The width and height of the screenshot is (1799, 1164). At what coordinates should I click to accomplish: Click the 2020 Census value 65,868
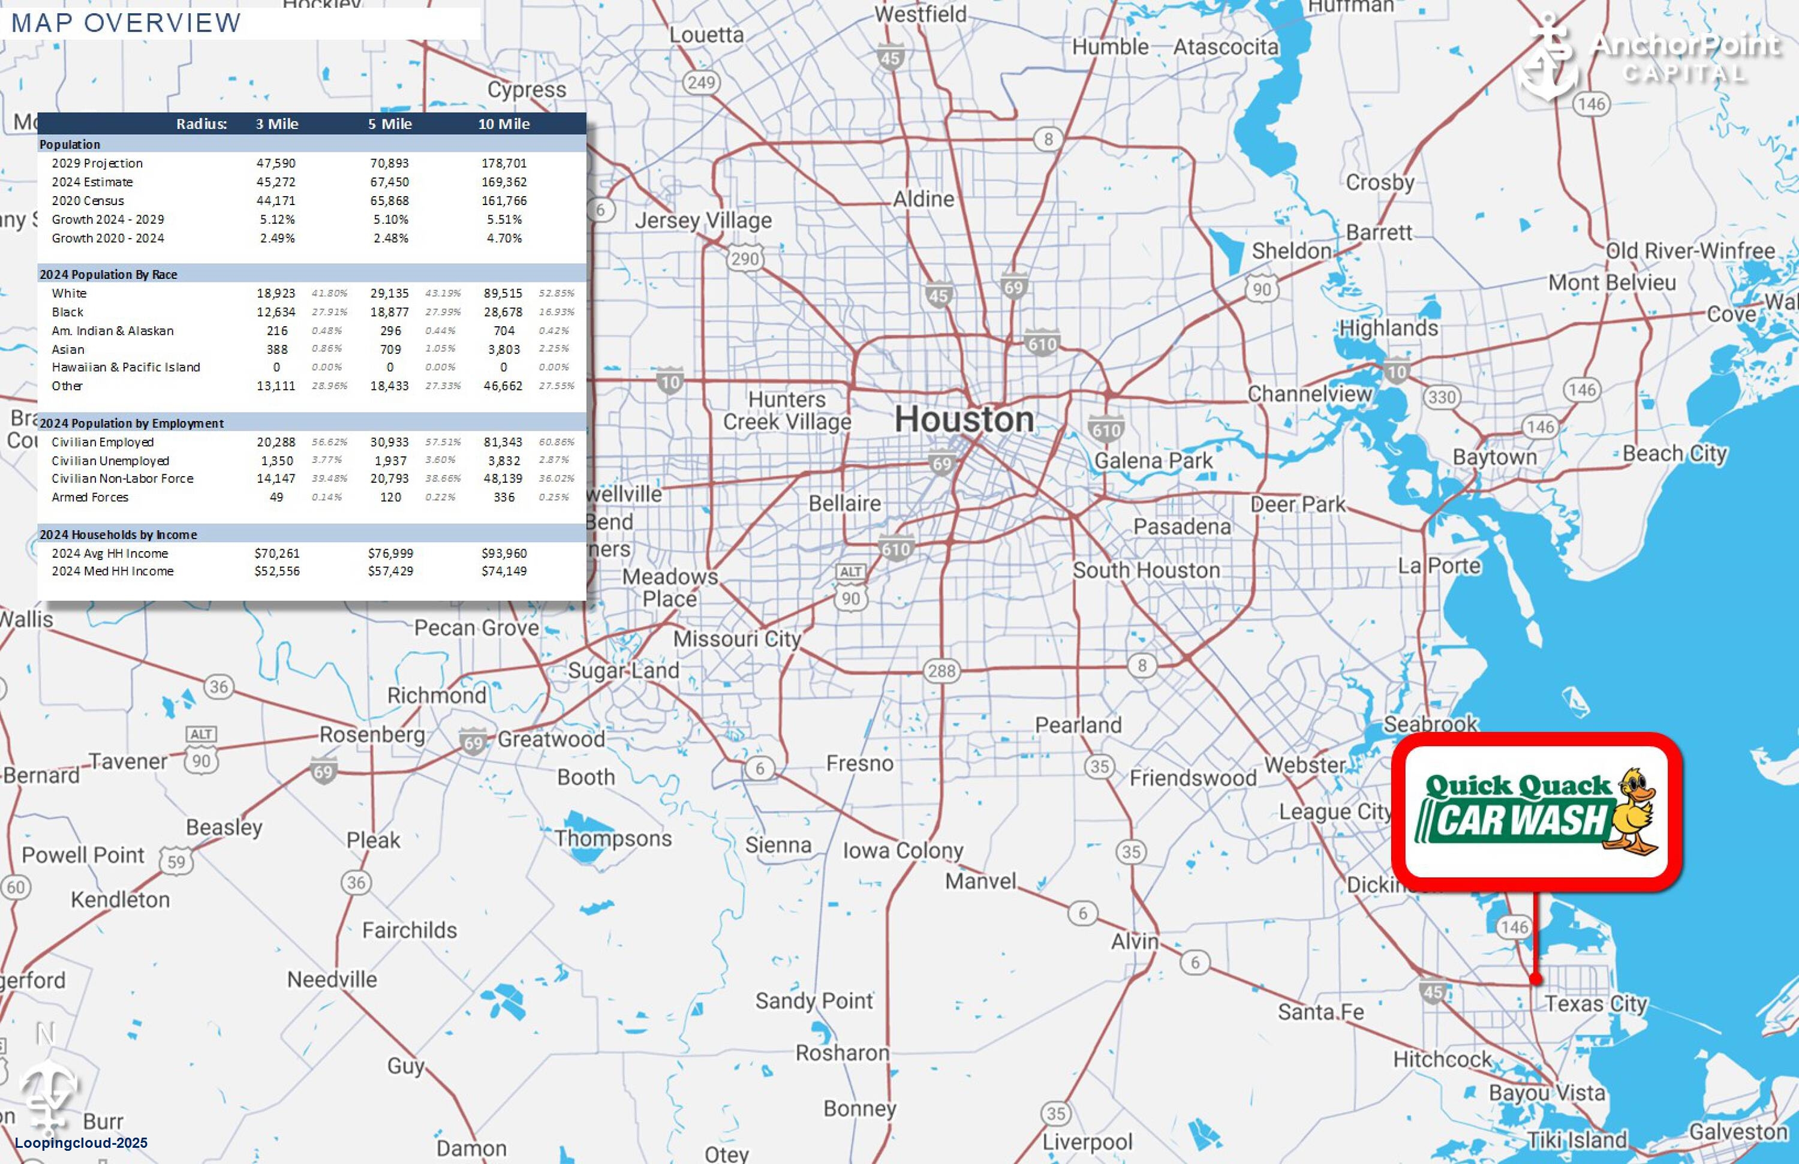click(389, 201)
